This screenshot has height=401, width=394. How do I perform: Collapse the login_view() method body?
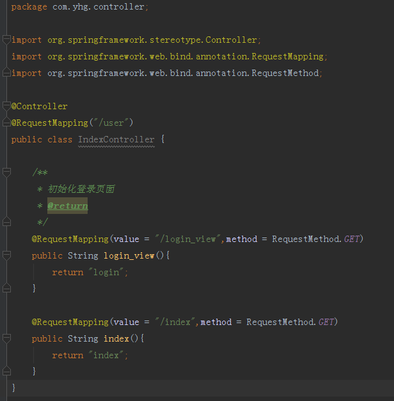6,255
